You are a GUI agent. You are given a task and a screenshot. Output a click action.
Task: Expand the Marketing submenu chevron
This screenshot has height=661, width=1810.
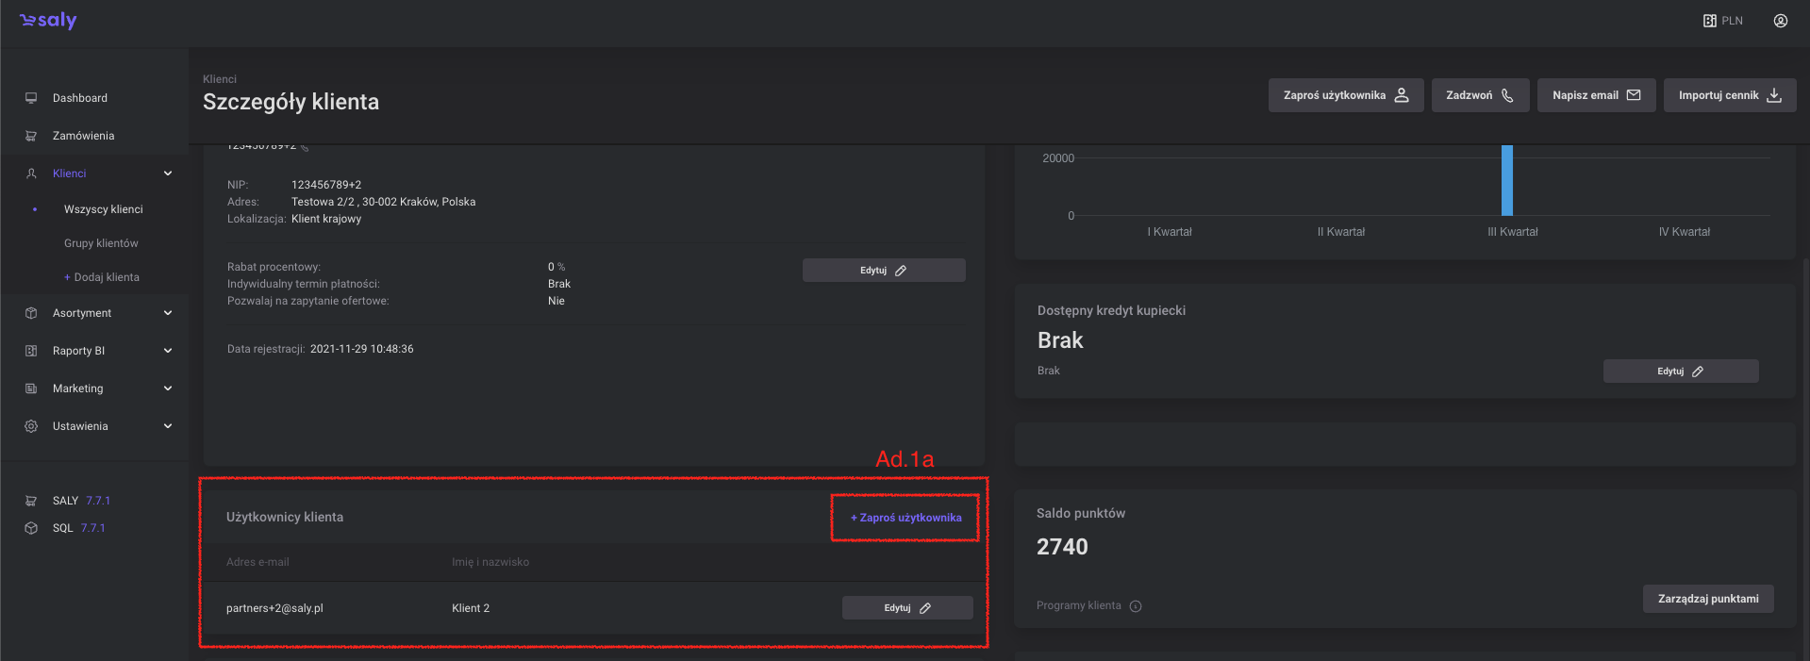pos(168,388)
